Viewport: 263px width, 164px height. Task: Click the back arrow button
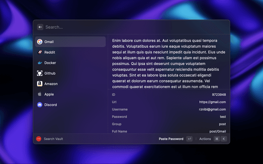40,27
